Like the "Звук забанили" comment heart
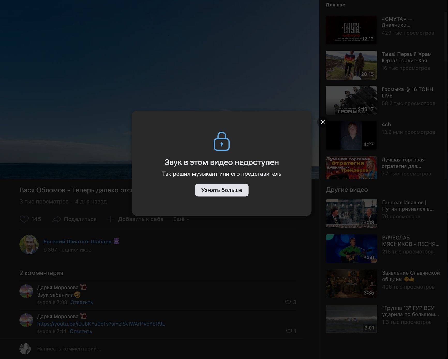Screen dimensions: 448x359 click(x=288, y=302)
